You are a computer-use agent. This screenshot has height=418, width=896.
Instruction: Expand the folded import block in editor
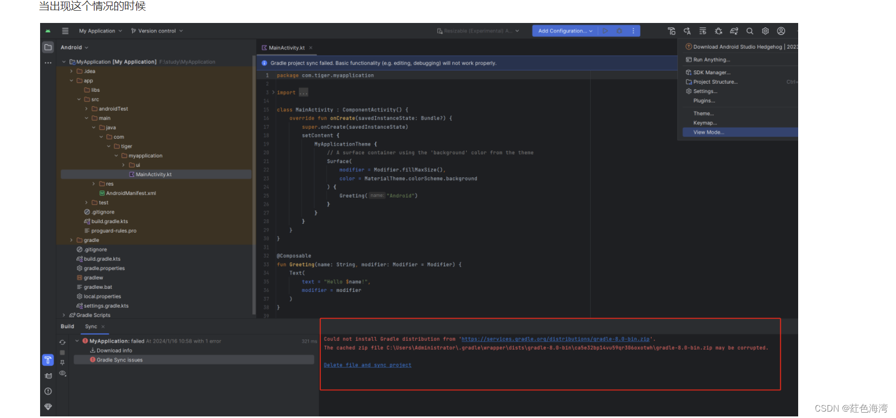point(273,92)
